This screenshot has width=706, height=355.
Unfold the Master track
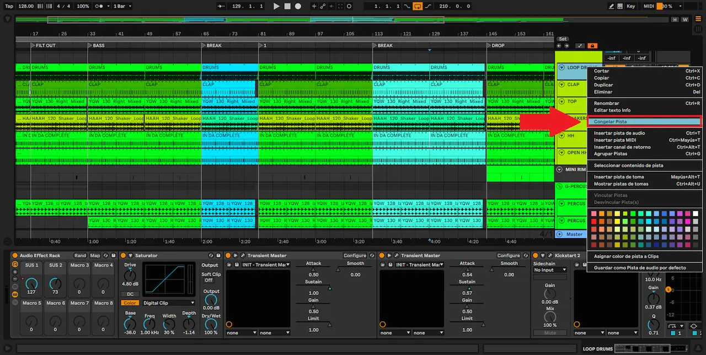click(559, 234)
